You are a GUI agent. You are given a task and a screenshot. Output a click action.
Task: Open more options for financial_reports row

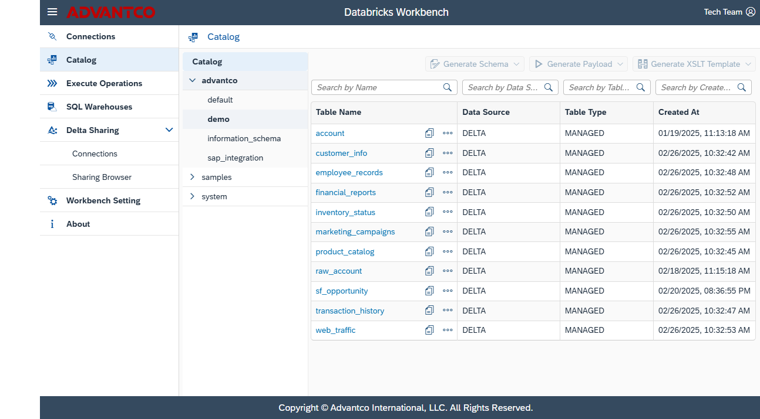point(448,192)
